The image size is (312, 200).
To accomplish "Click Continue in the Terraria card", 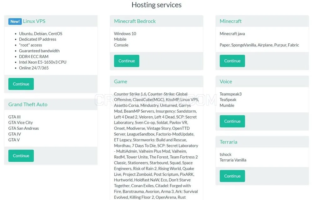I will 232,176.
